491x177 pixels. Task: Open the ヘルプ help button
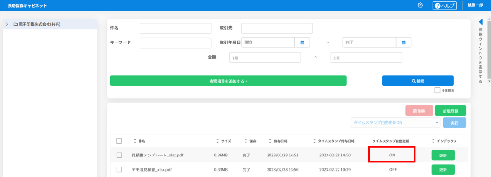[444, 6]
